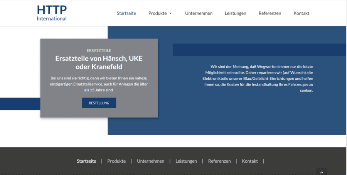Click the paragraph starting 'Wir sind der Meinung'
This screenshot has width=347, height=175.
258,79
